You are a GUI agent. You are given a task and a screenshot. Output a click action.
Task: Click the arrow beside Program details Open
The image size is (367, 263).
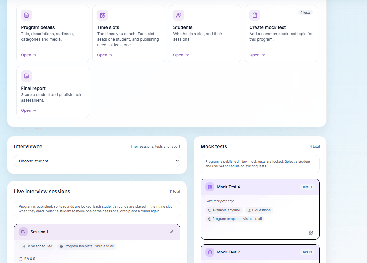coord(35,55)
